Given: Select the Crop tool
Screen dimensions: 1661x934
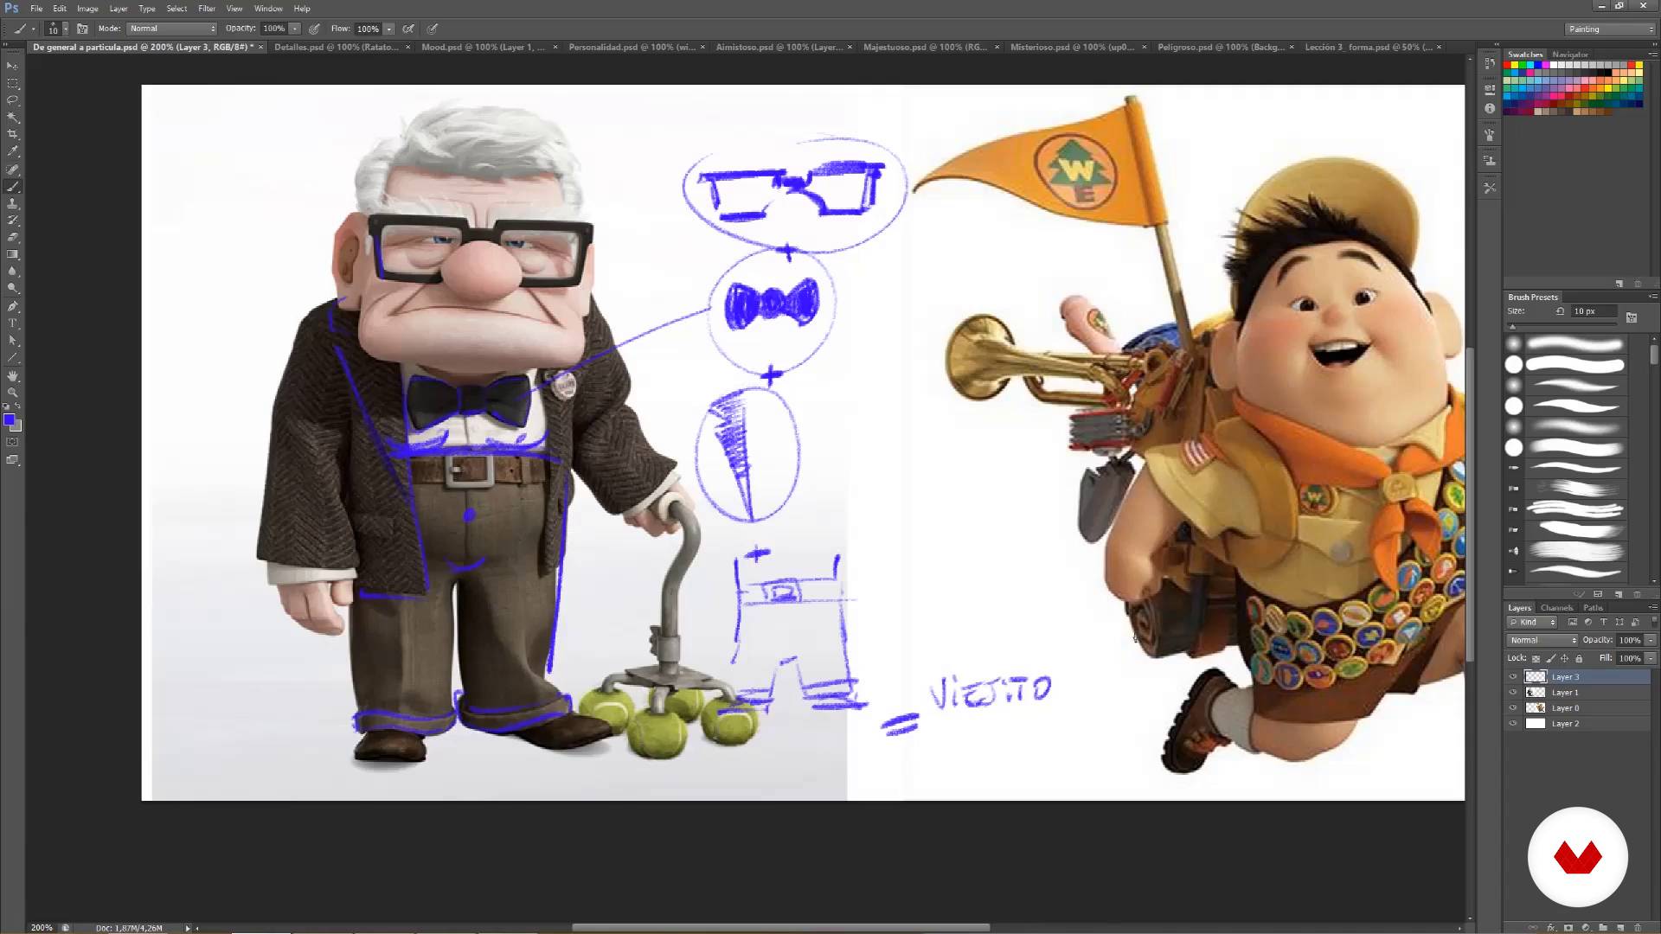Looking at the screenshot, I should pos(12,135).
